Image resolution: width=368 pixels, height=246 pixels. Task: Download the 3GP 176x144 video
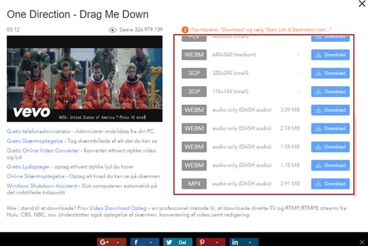click(330, 92)
